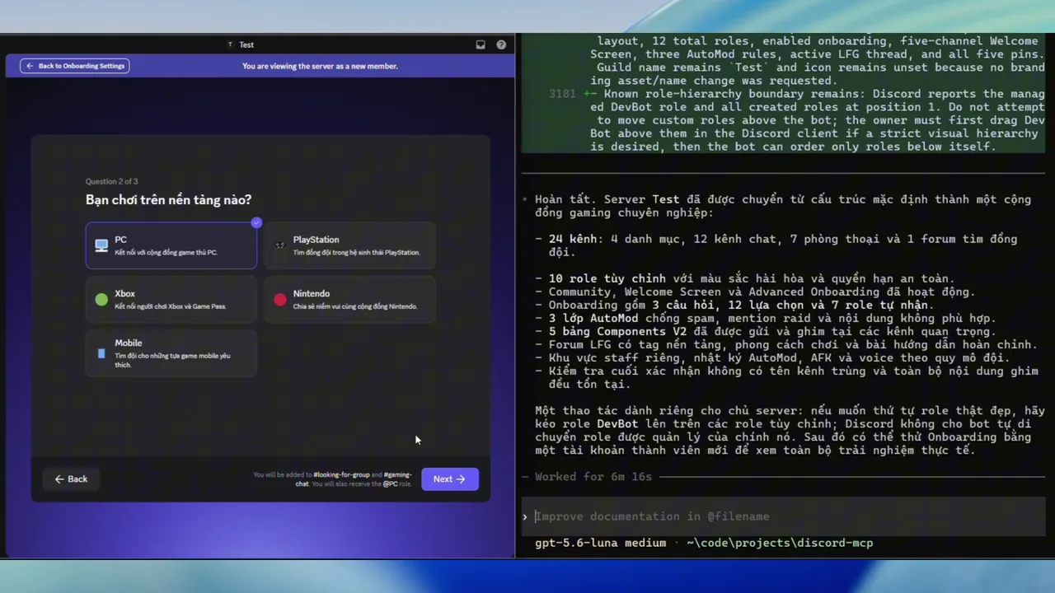Open the Discord help question-mark icon
The height and width of the screenshot is (593, 1055).
(501, 45)
